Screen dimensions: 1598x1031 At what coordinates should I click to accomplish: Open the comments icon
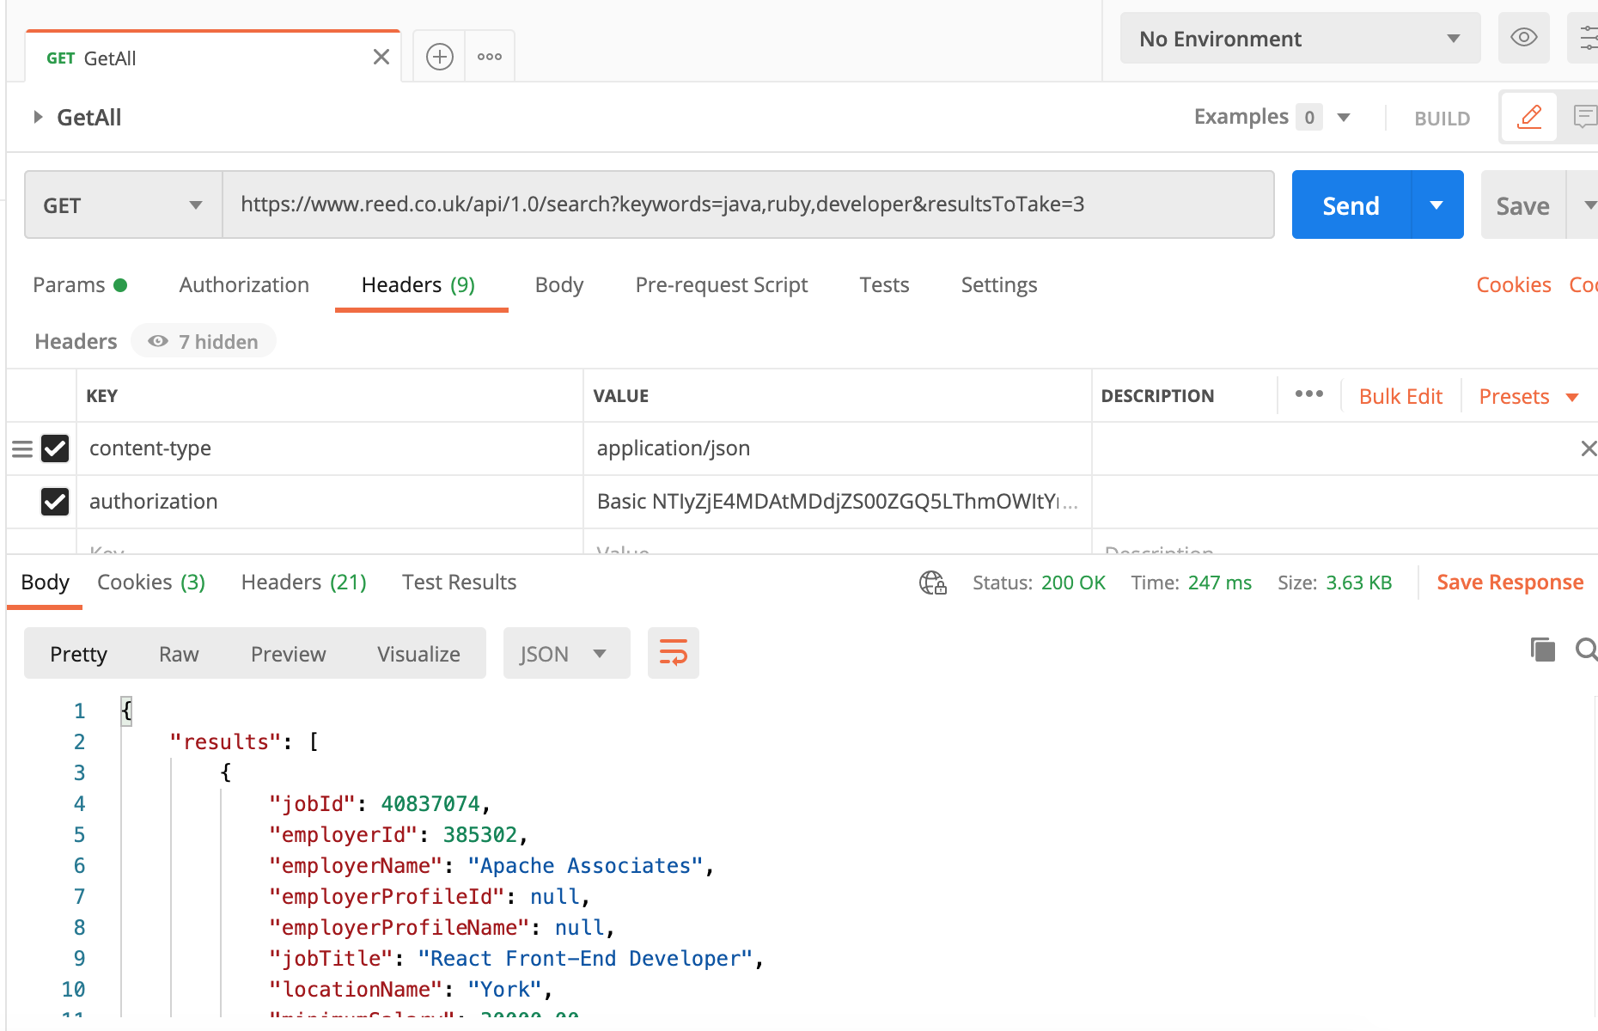coord(1584,117)
